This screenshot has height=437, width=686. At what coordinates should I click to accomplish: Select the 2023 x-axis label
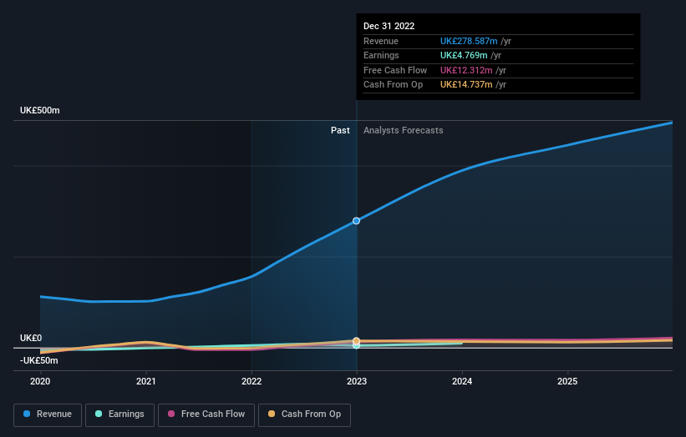coord(357,381)
